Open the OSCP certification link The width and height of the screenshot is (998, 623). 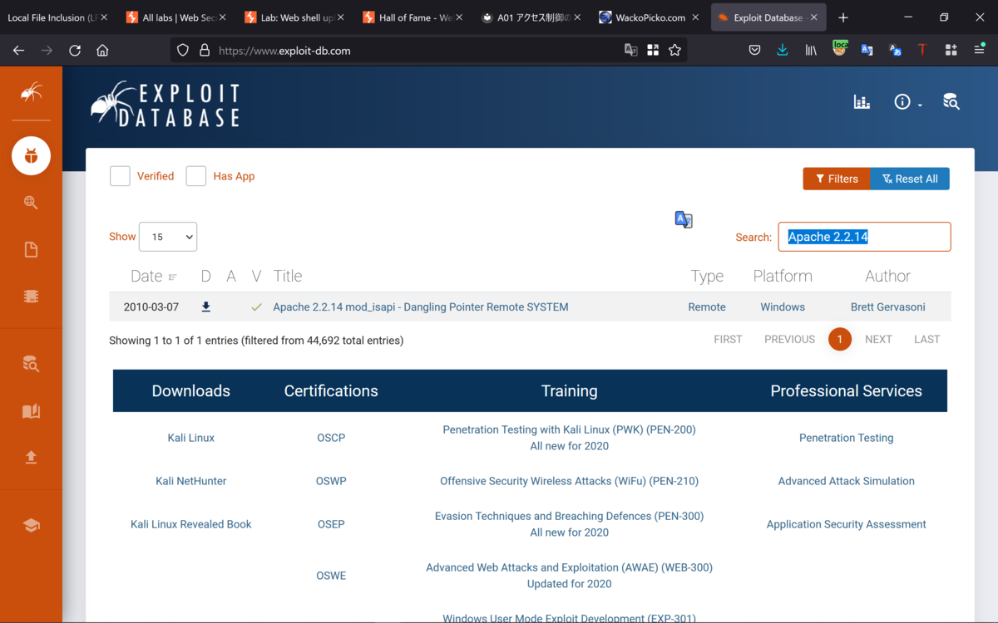331,438
